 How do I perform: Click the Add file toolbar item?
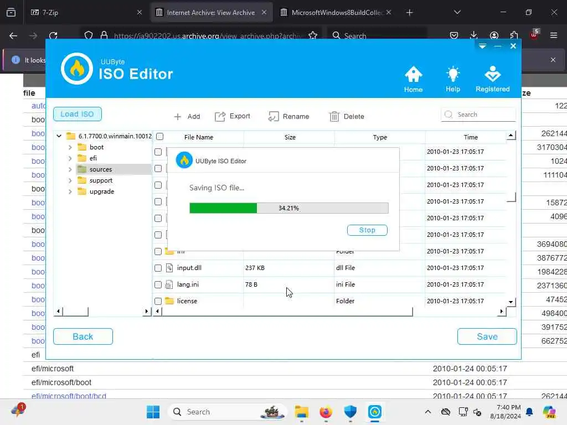[187, 116]
